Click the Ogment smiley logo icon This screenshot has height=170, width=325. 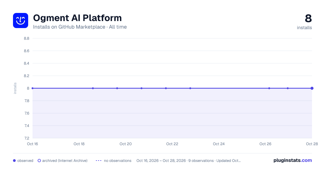coord(21,21)
